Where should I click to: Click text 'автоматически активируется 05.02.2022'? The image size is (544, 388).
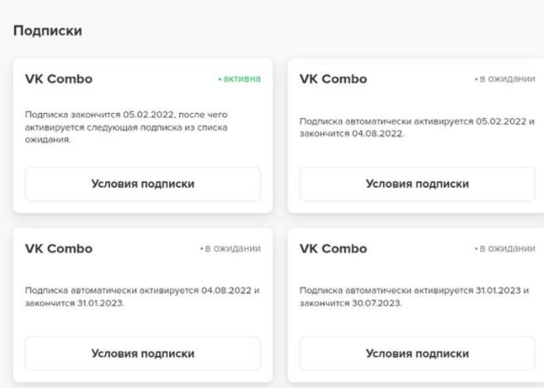pos(435,121)
